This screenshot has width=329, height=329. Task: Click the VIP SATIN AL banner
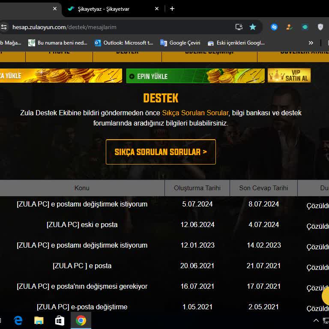pyautogui.click(x=289, y=75)
